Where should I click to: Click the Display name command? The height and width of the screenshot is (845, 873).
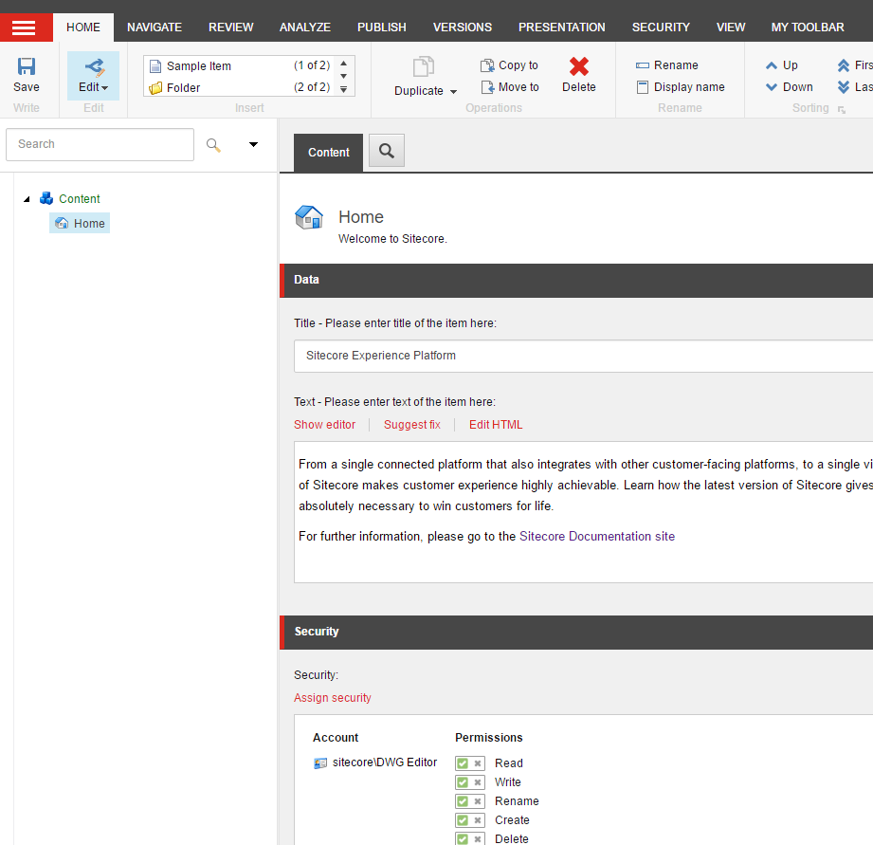(x=681, y=87)
